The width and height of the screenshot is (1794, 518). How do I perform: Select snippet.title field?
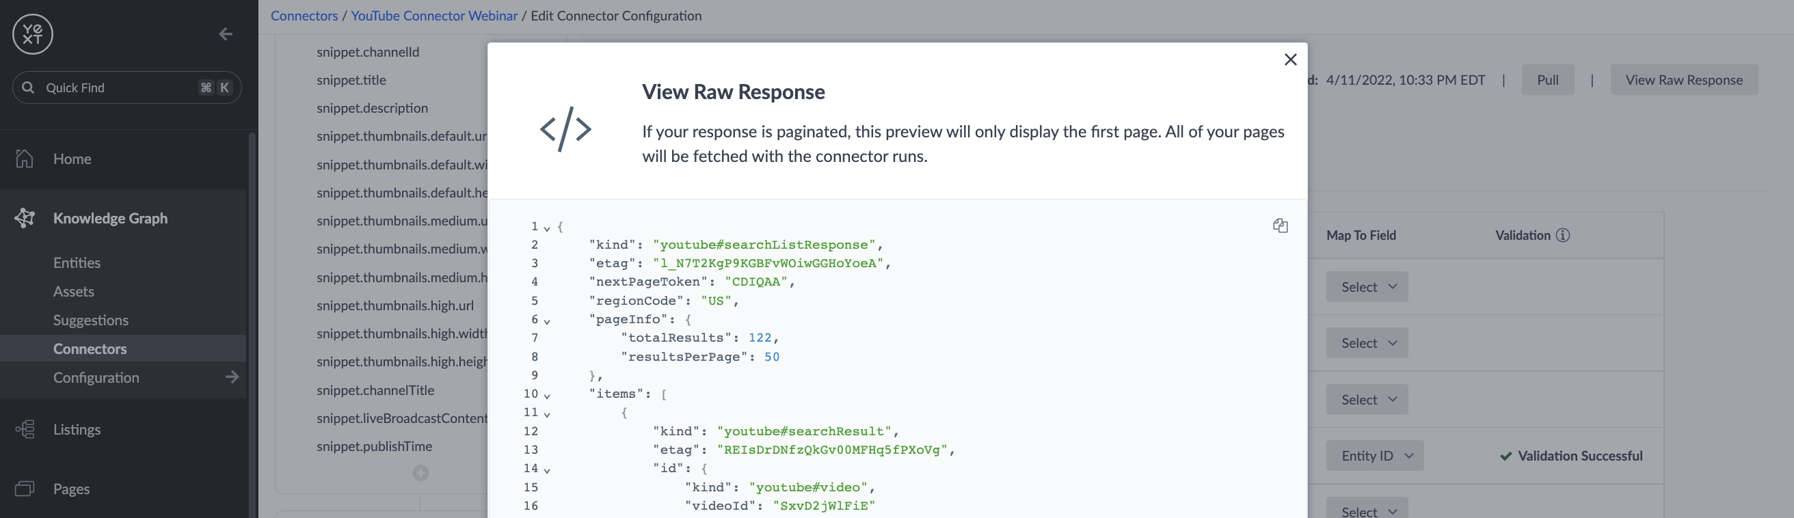pos(351,80)
